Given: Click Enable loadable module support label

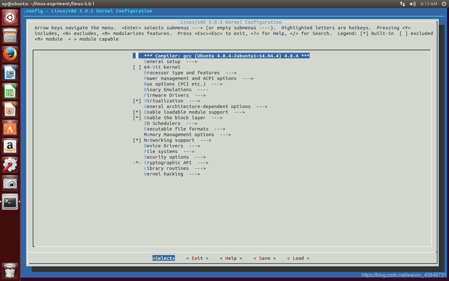Looking at the screenshot, I should [186, 112].
